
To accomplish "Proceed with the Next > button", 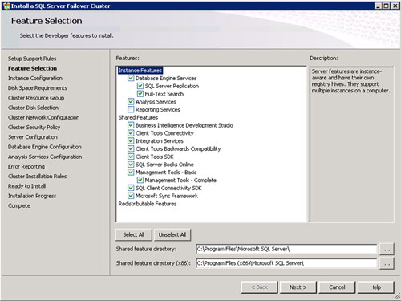I will (298, 287).
